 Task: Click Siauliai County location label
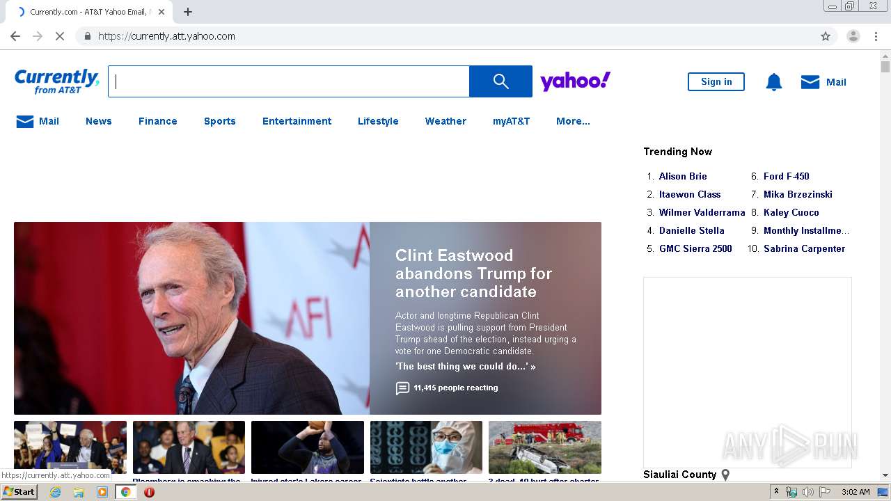click(x=679, y=475)
